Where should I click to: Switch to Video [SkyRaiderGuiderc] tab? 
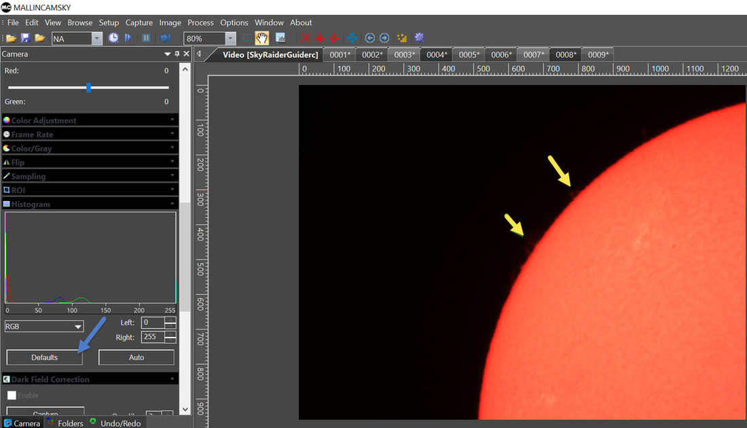point(270,55)
